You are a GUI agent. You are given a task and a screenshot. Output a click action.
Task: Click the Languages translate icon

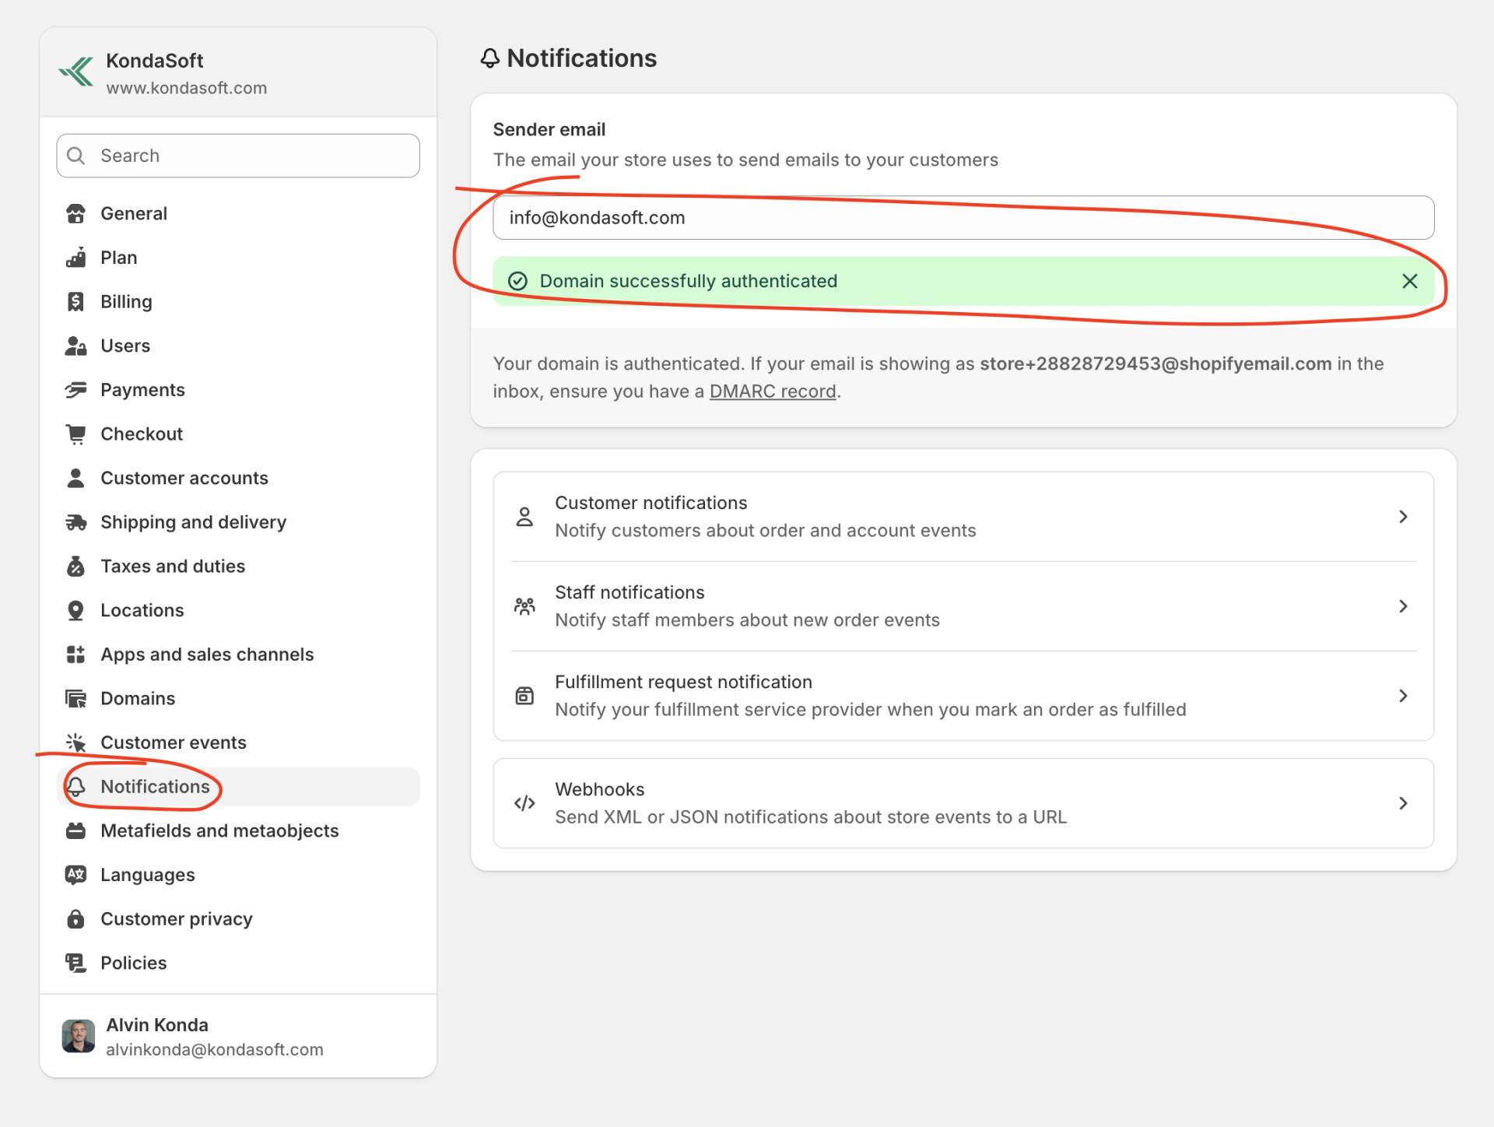(75, 875)
